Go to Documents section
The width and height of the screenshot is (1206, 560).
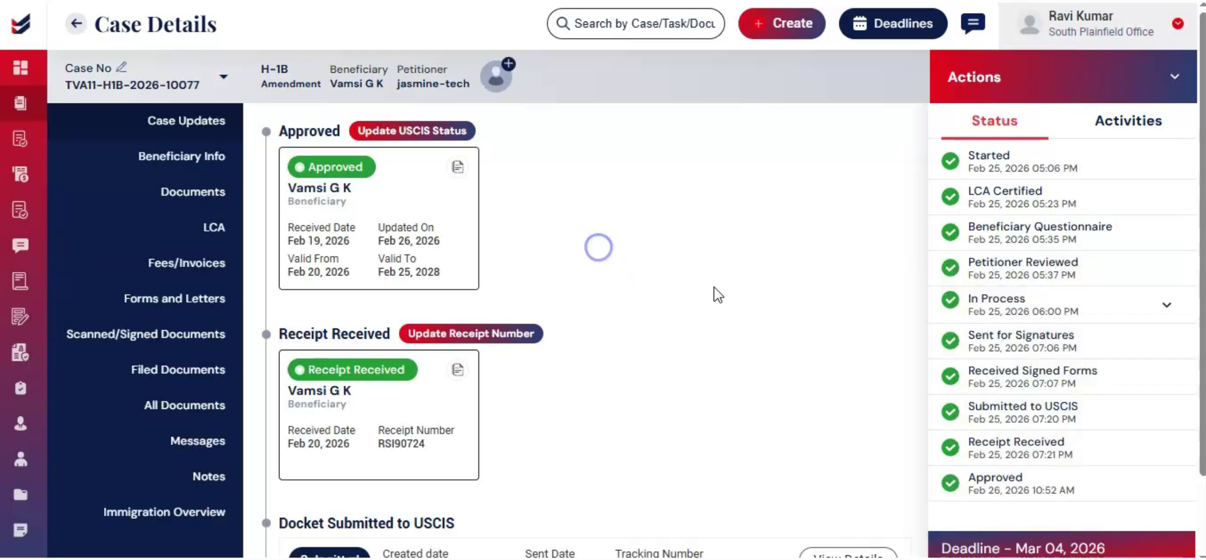[x=193, y=192]
